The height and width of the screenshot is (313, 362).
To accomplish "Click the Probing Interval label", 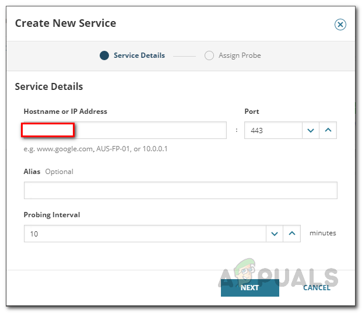I will click(52, 215).
